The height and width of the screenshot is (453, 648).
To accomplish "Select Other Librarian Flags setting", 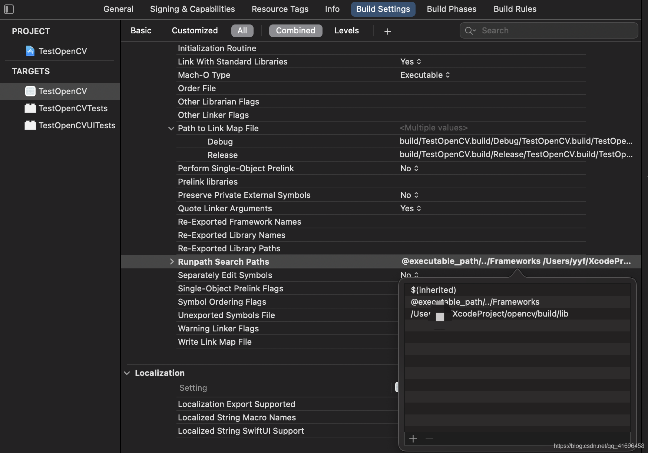I will (x=218, y=102).
